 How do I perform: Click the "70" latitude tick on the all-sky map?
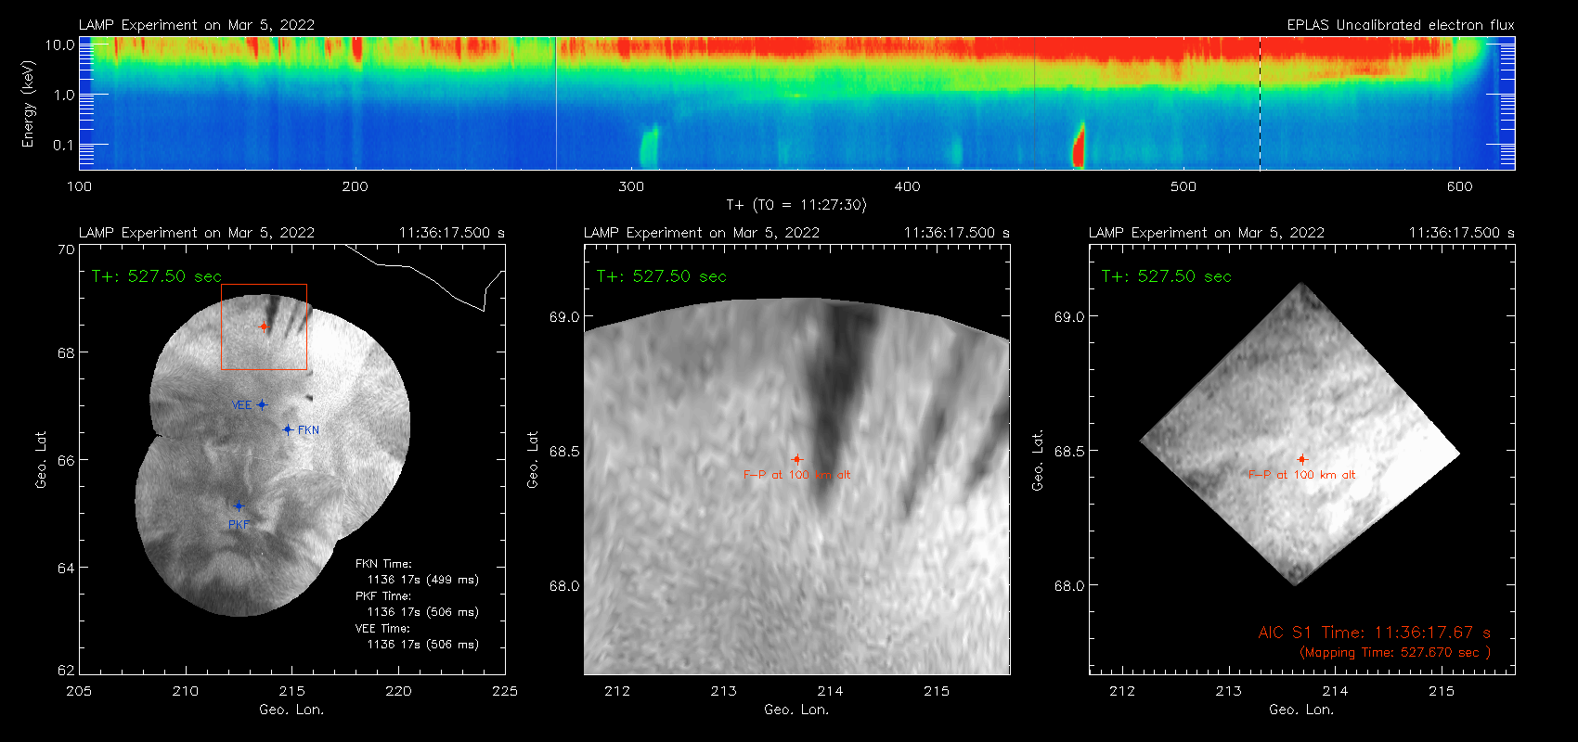(66, 249)
